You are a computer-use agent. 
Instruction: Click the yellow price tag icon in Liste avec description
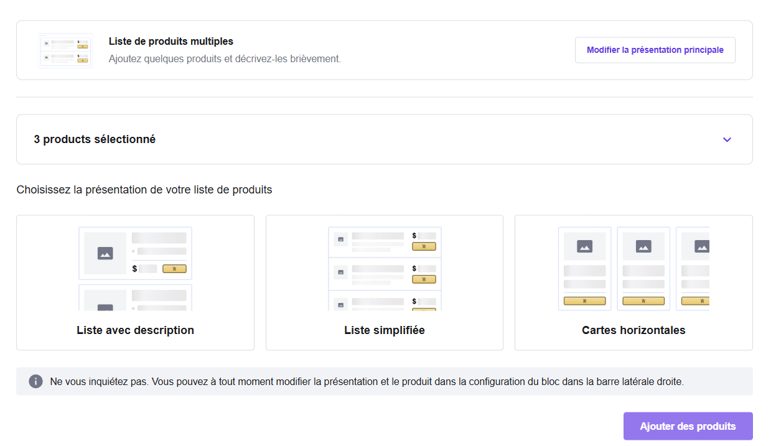[x=175, y=269]
